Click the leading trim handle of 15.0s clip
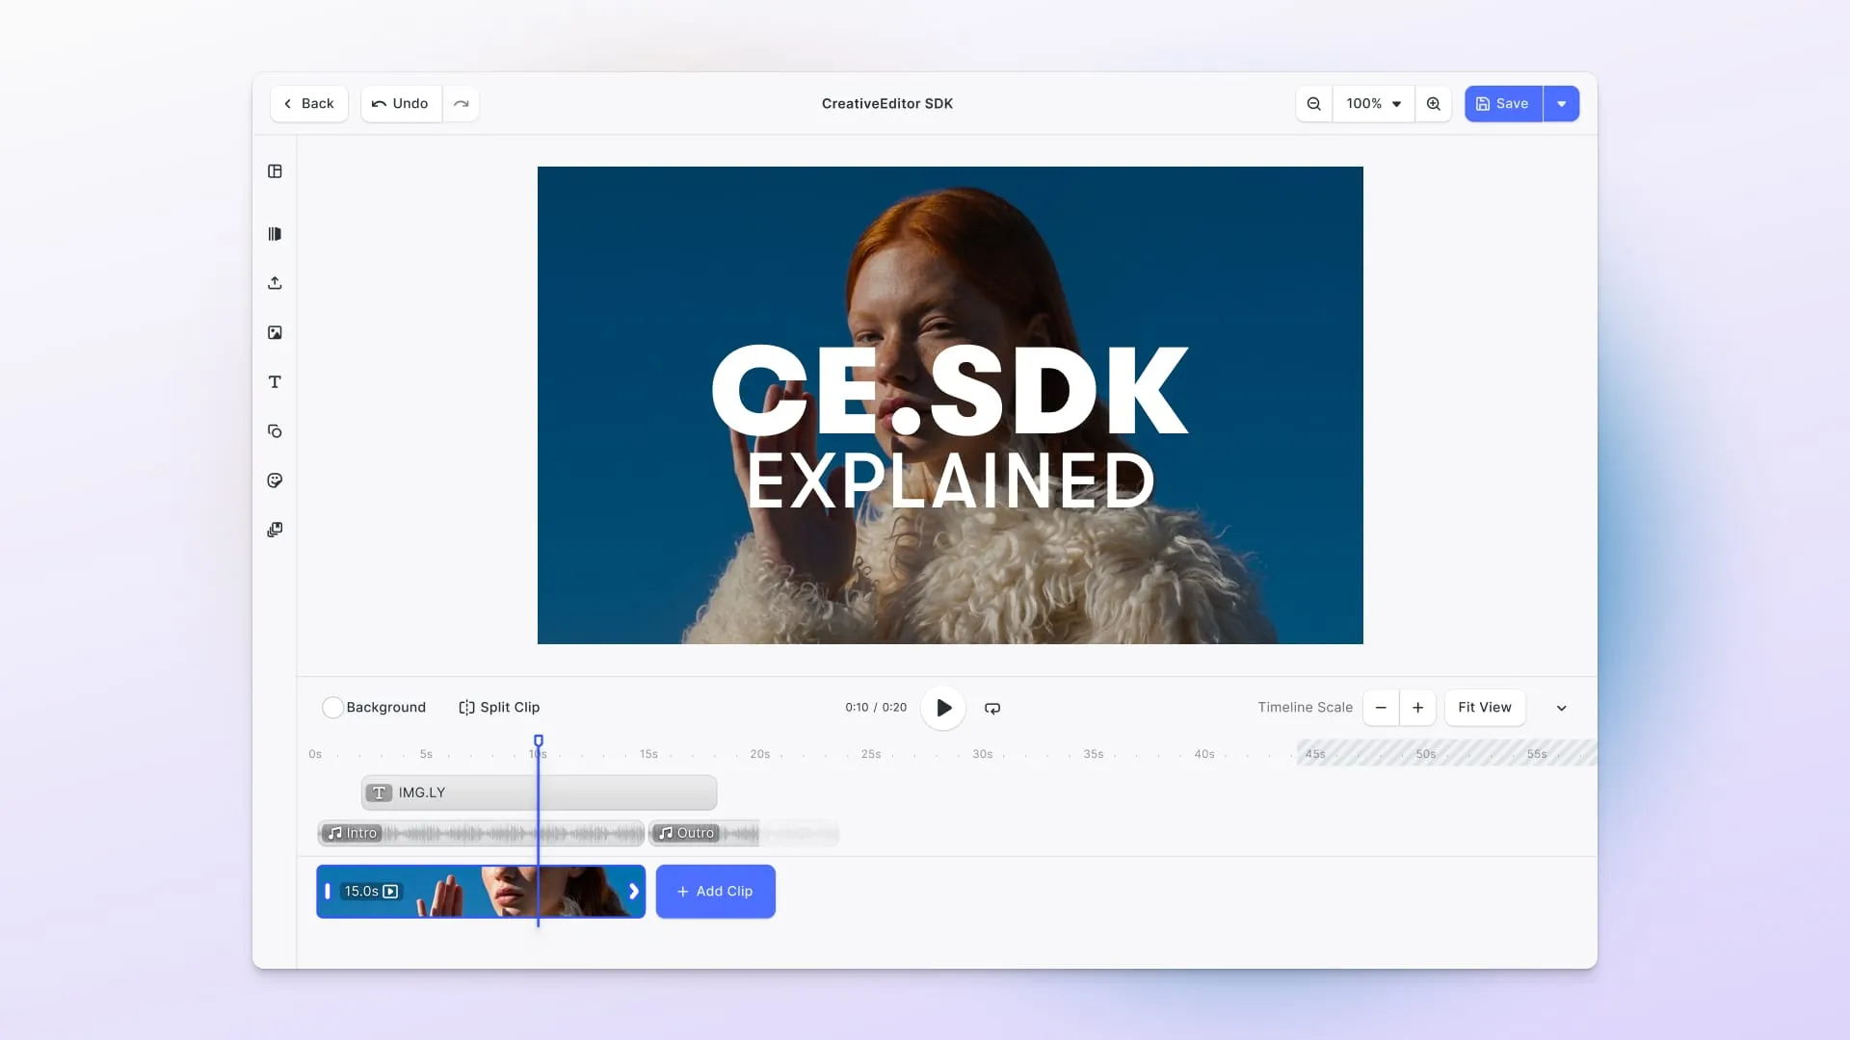The width and height of the screenshot is (1850, 1040). pos(328,892)
